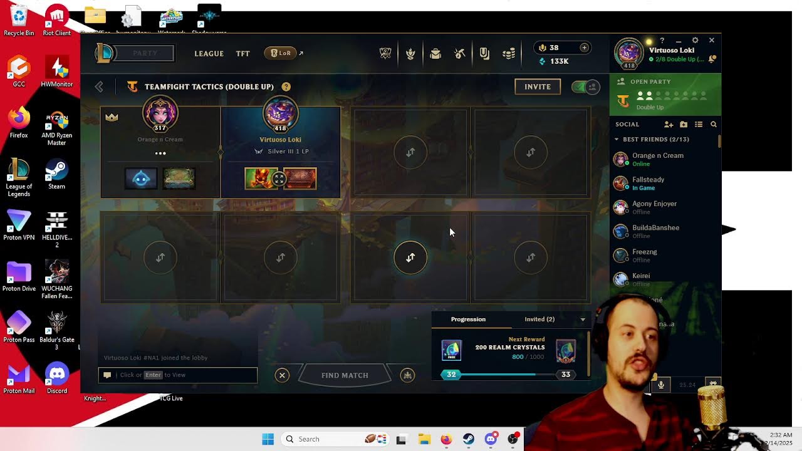Screen dimensions: 802x451
Task: Click the friends list scrollbar
Action: pyautogui.click(x=719, y=141)
